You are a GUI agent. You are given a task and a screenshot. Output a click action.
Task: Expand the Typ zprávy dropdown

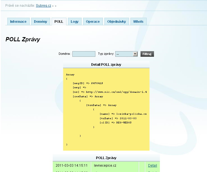pyautogui.click(x=135, y=54)
